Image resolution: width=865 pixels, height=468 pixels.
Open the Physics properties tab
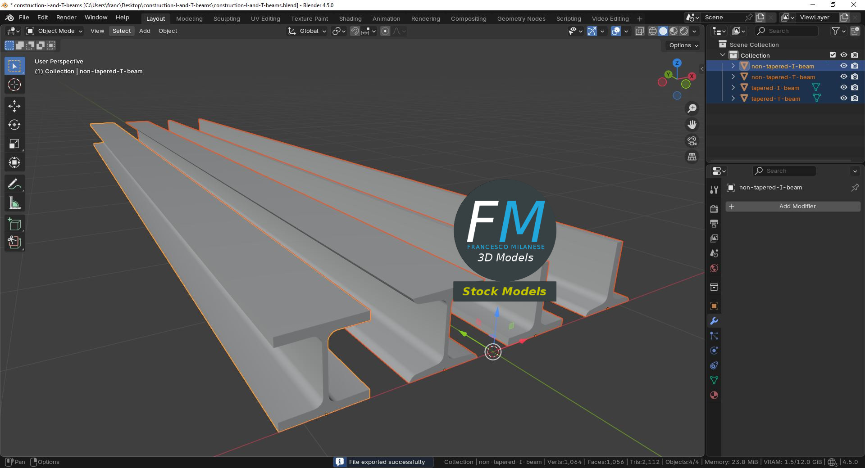pyautogui.click(x=714, y=351)
